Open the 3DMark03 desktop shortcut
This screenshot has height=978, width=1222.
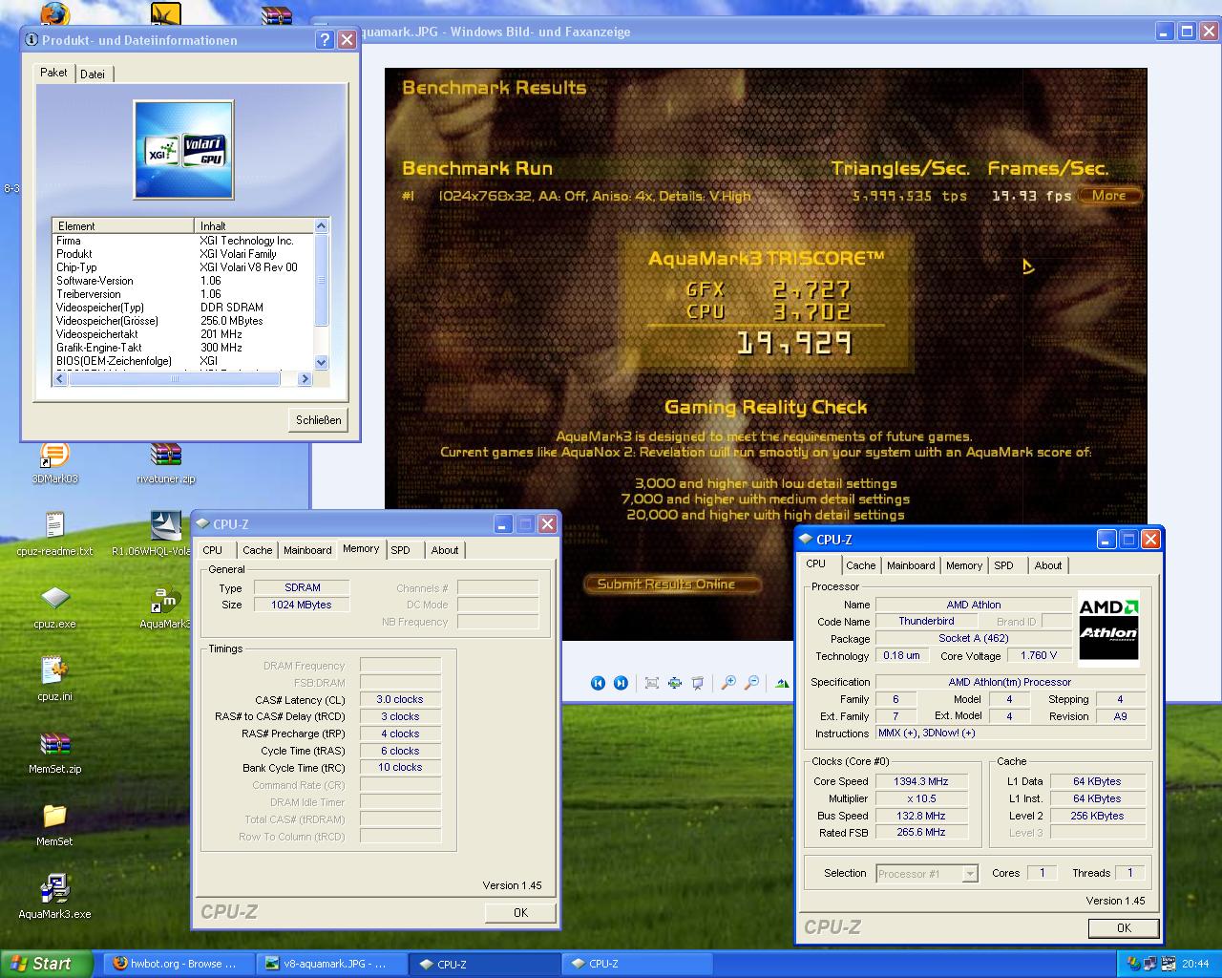[x=54, y=462]
